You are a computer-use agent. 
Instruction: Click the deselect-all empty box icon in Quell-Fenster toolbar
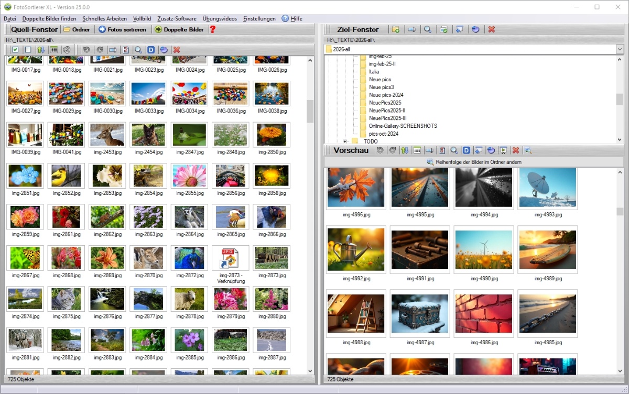pyautogui.click(x=28, y=50)
